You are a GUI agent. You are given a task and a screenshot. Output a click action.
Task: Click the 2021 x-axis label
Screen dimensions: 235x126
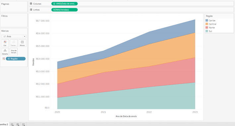[103, 112]
